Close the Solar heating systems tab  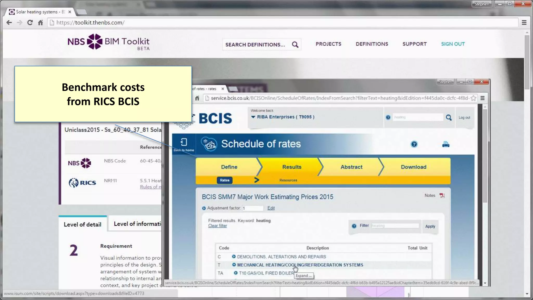tap(70, 12)
